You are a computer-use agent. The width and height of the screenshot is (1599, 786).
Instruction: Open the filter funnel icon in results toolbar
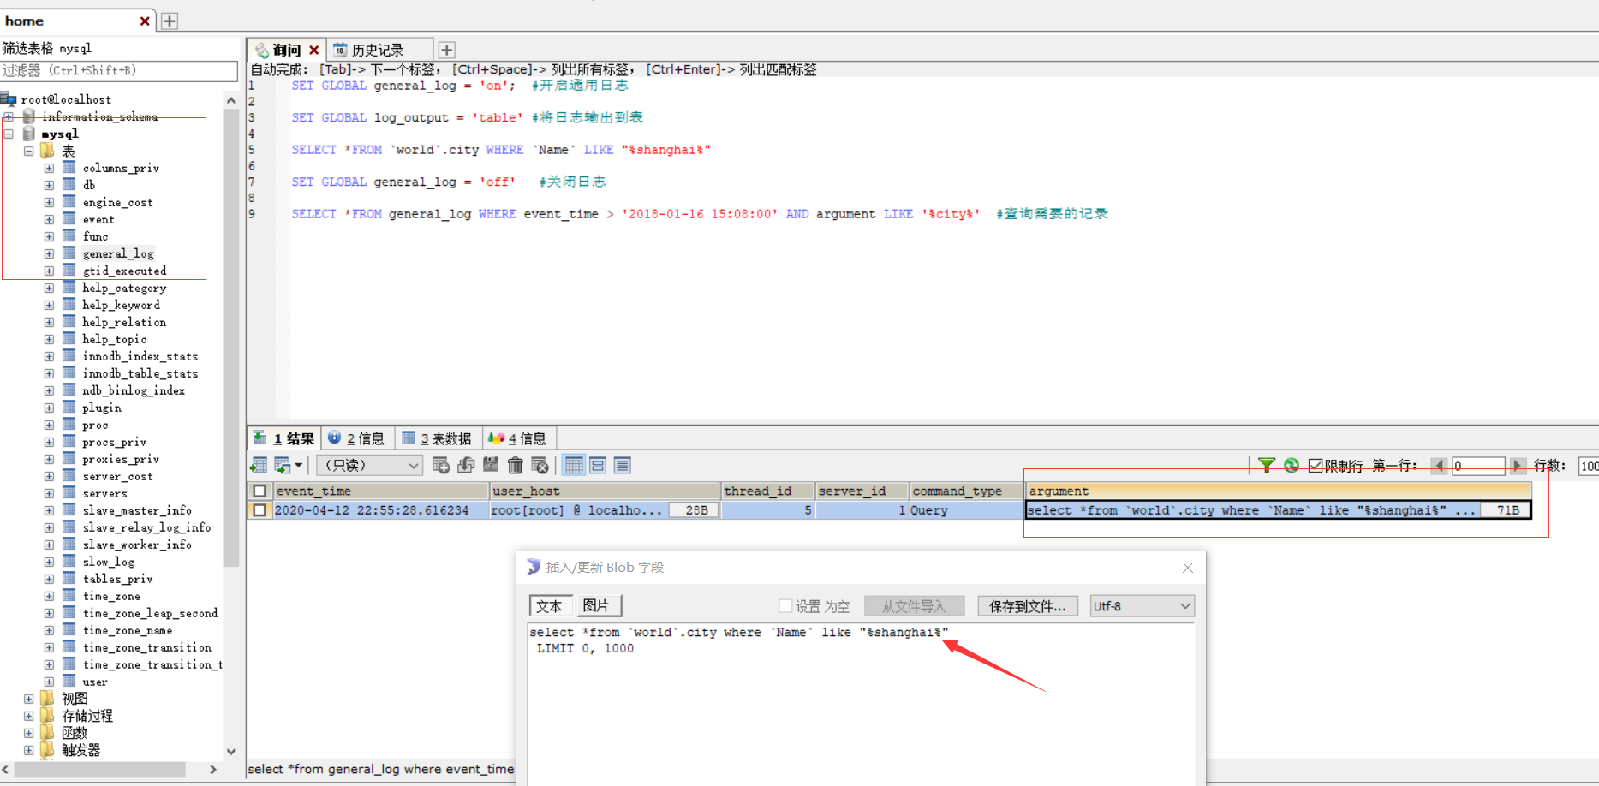[1268, 465]
